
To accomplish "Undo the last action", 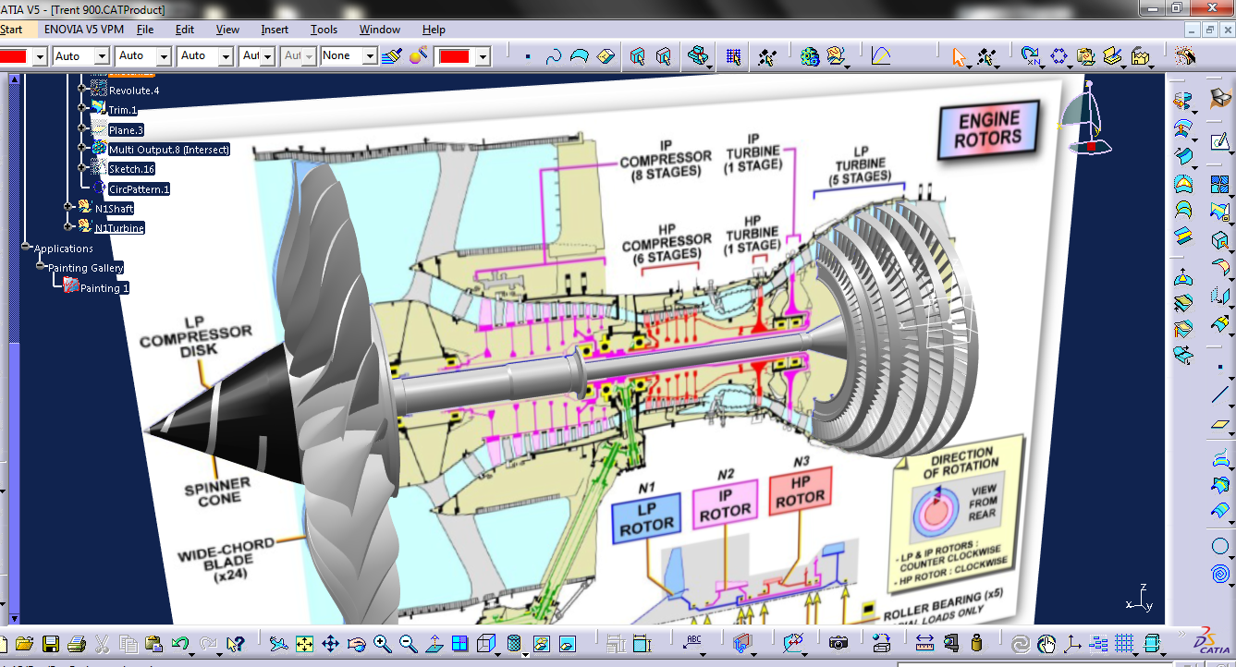I will click(182, 644).
